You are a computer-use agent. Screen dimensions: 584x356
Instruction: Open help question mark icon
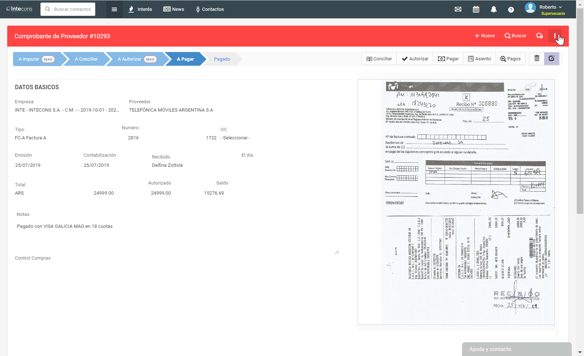[511, 10]
